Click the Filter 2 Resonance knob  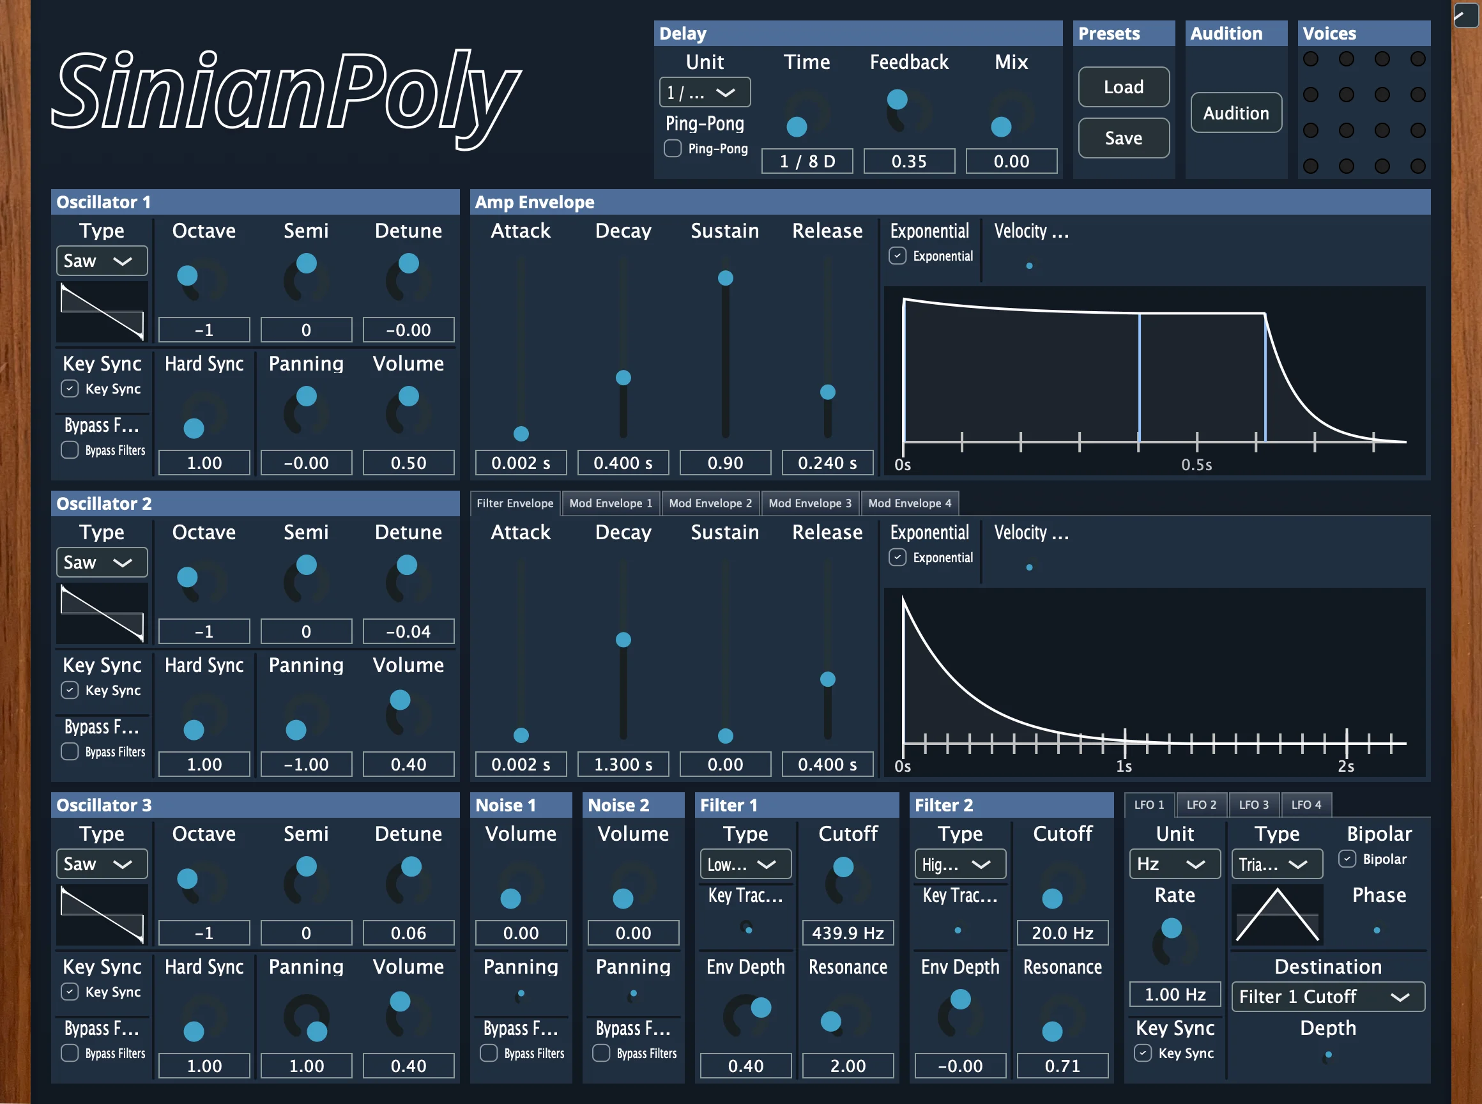click(x=1062, y=1018)
